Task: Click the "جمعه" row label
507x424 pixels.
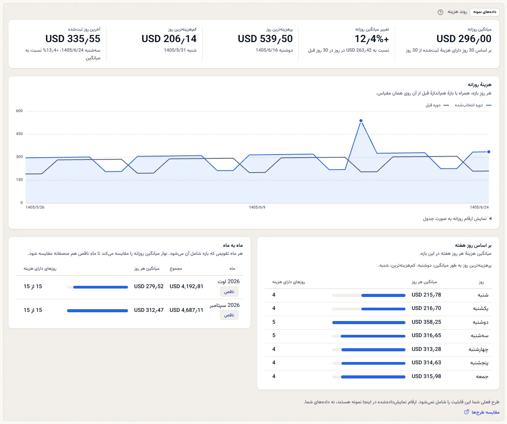Action: coord(482,377)
